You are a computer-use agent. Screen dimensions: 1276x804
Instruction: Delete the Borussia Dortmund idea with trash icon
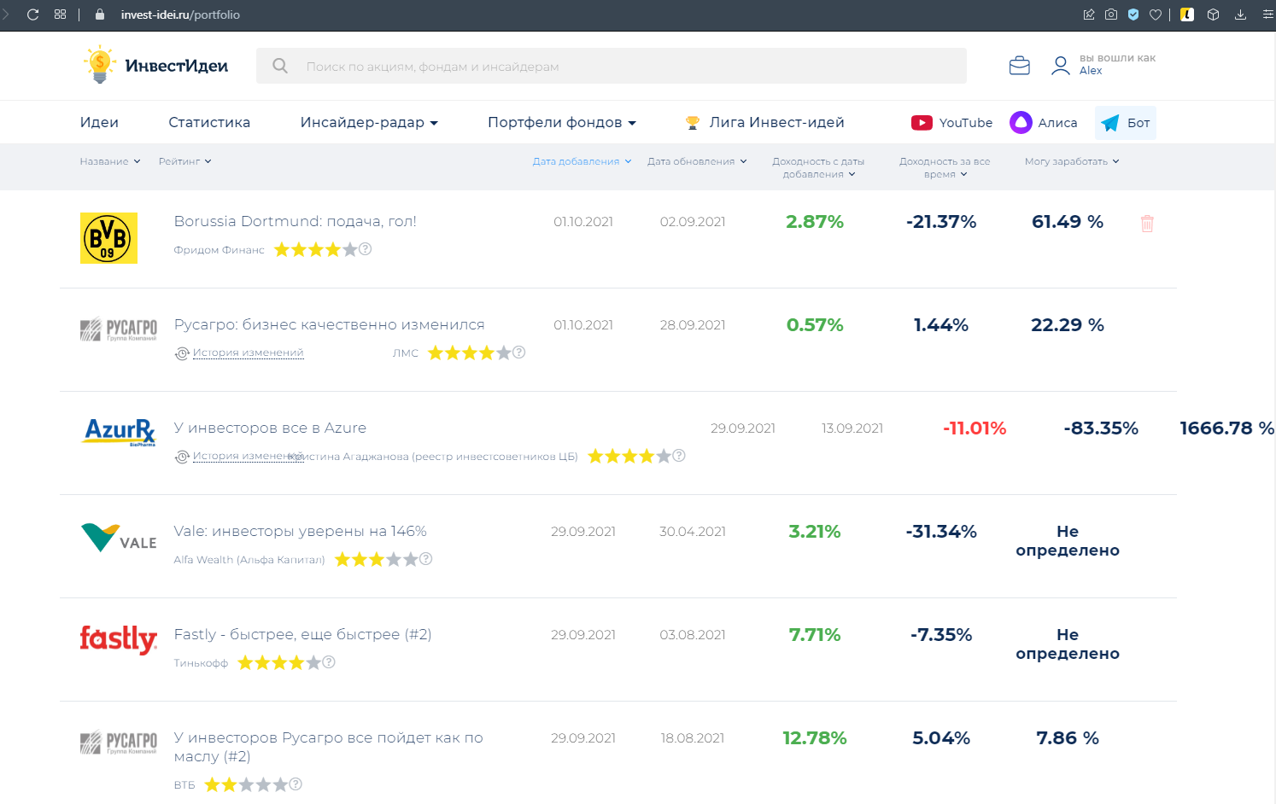(1147, 224)
